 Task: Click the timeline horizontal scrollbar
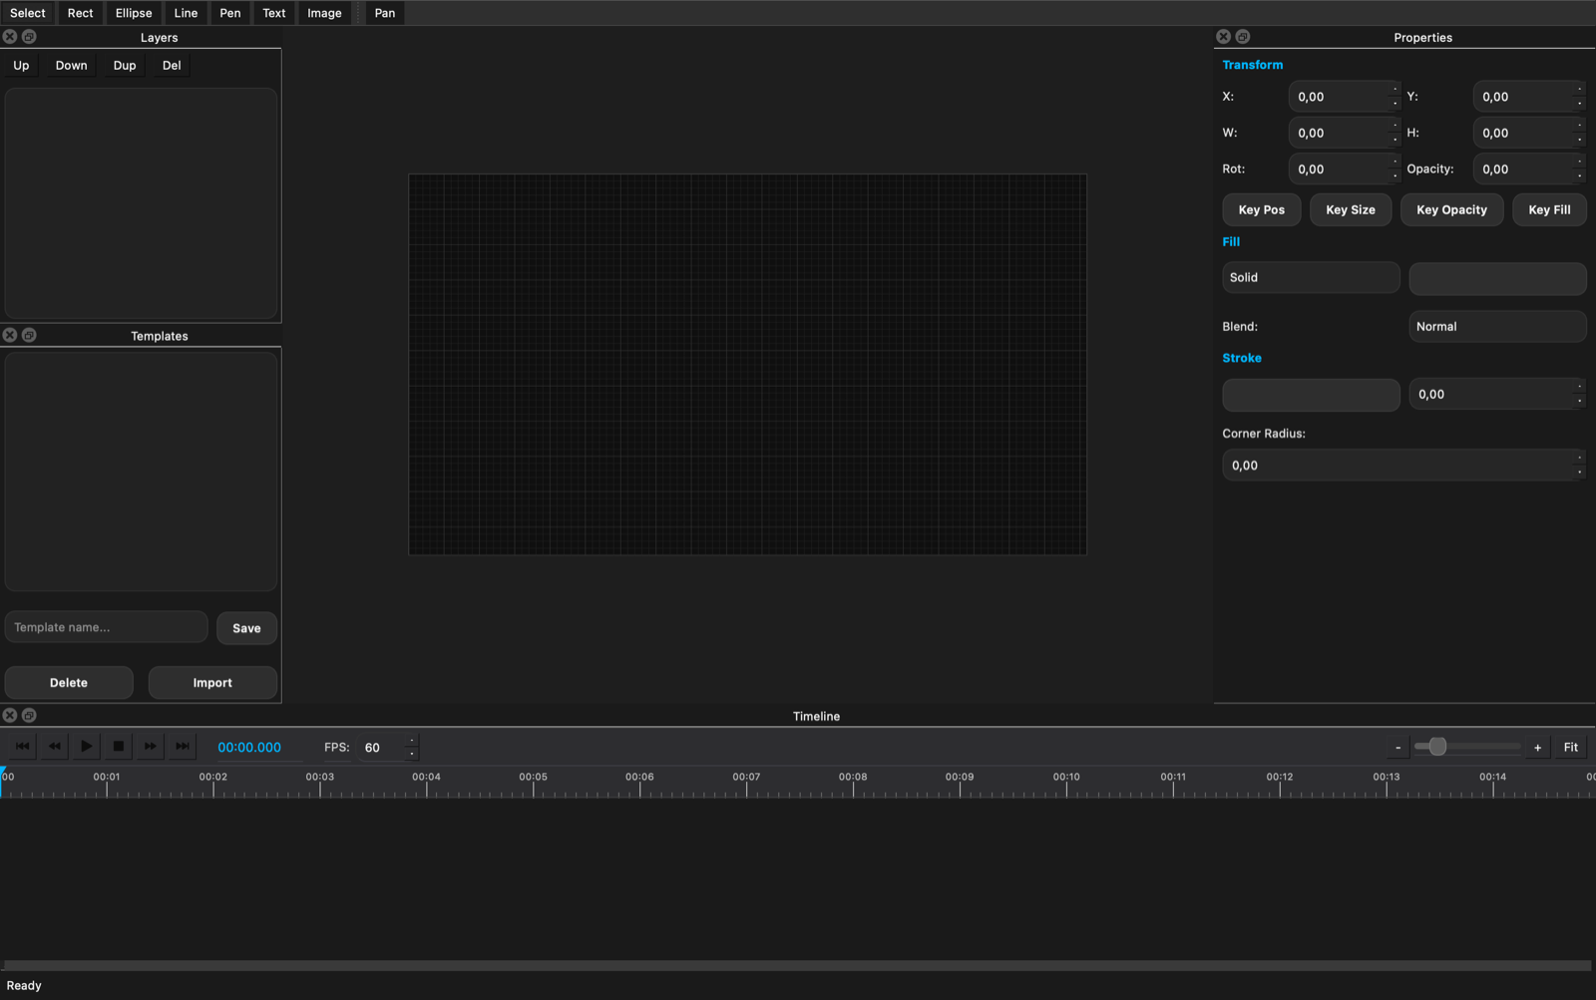pos(796,965)
